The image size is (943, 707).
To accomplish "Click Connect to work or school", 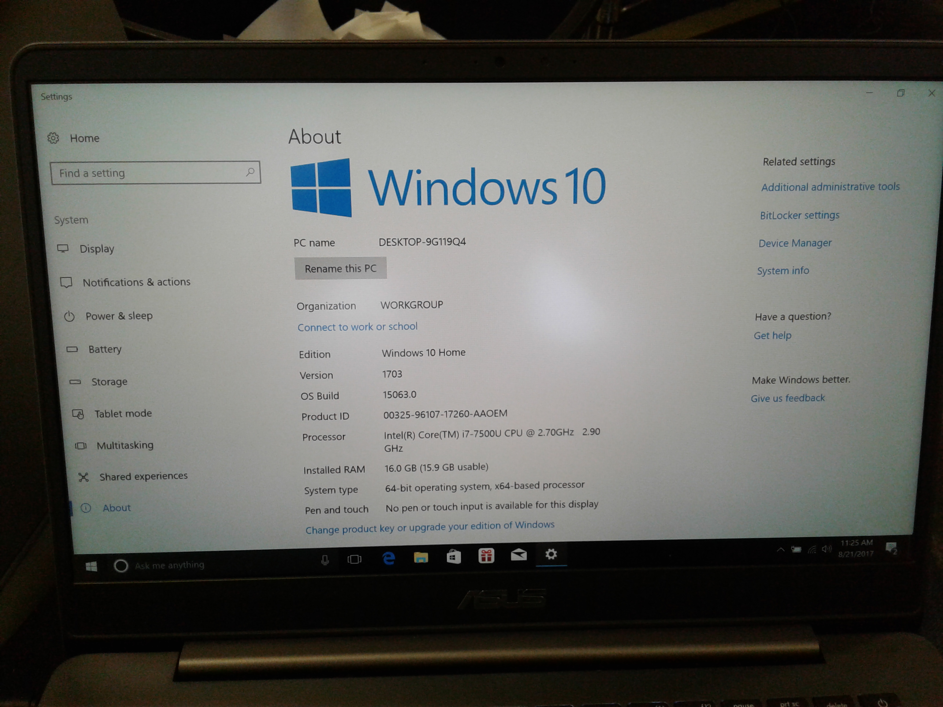I will pos(357,327).
